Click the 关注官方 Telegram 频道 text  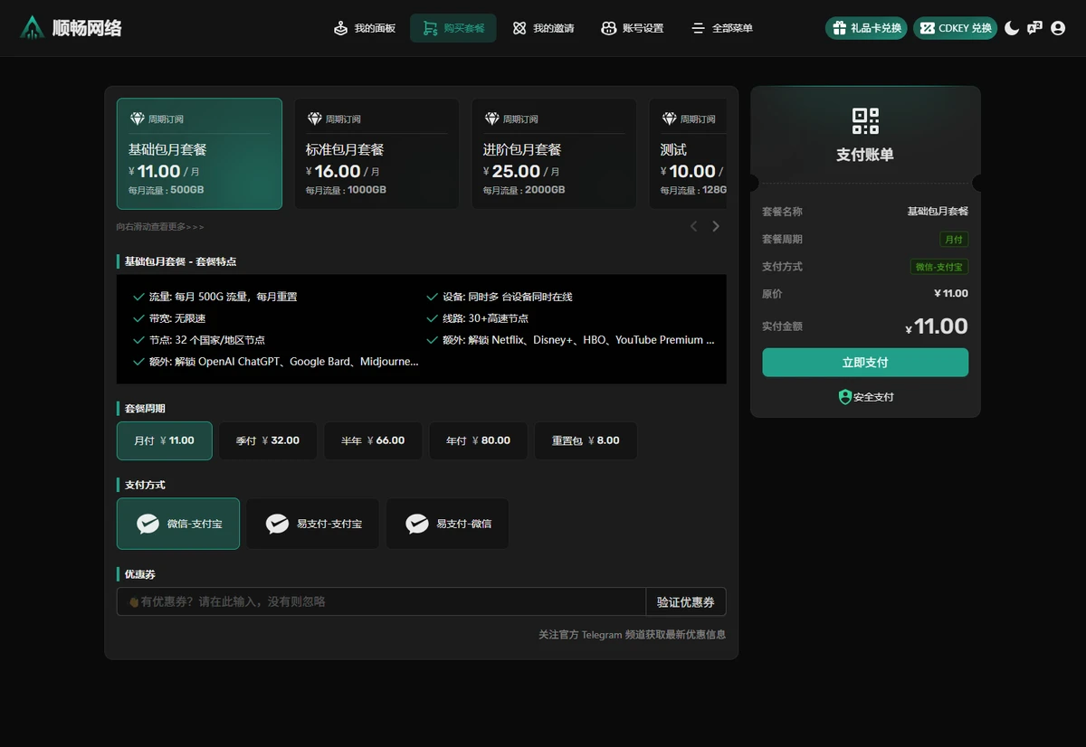[x=632, y=635]
